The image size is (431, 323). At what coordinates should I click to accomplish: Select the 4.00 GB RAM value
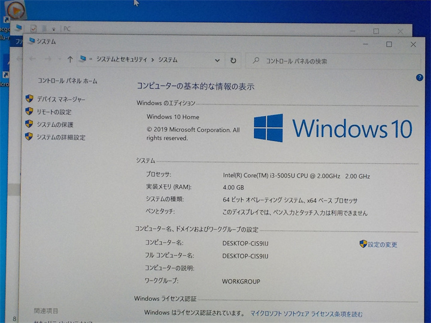point(233,187)
